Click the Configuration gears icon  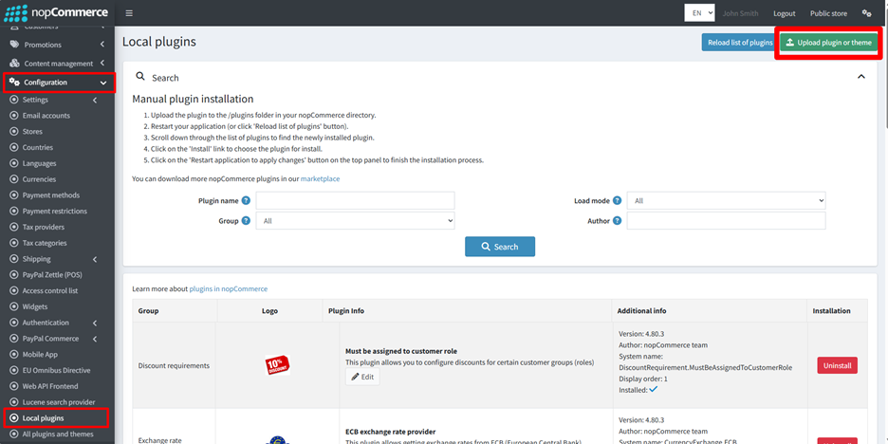coord(14,83)
